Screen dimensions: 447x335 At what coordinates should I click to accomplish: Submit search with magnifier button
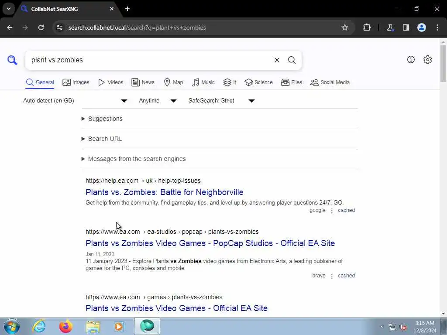[x=292, y=60]
